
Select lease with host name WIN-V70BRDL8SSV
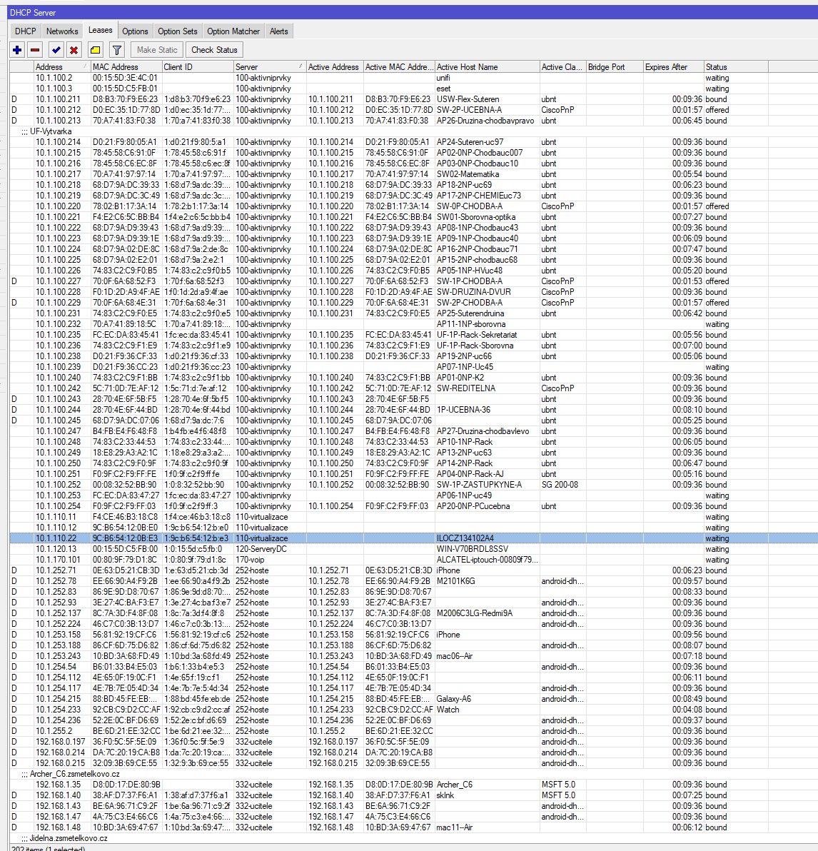(473, 549)
